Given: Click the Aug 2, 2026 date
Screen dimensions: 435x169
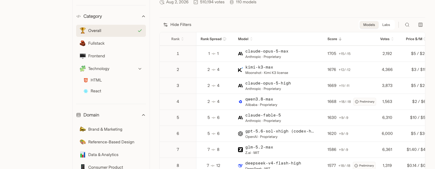Looking at the screenshot, I should point(177,2).
